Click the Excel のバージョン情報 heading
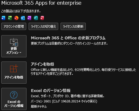Viewport: 139px width, 111px height. coord(51,91)
